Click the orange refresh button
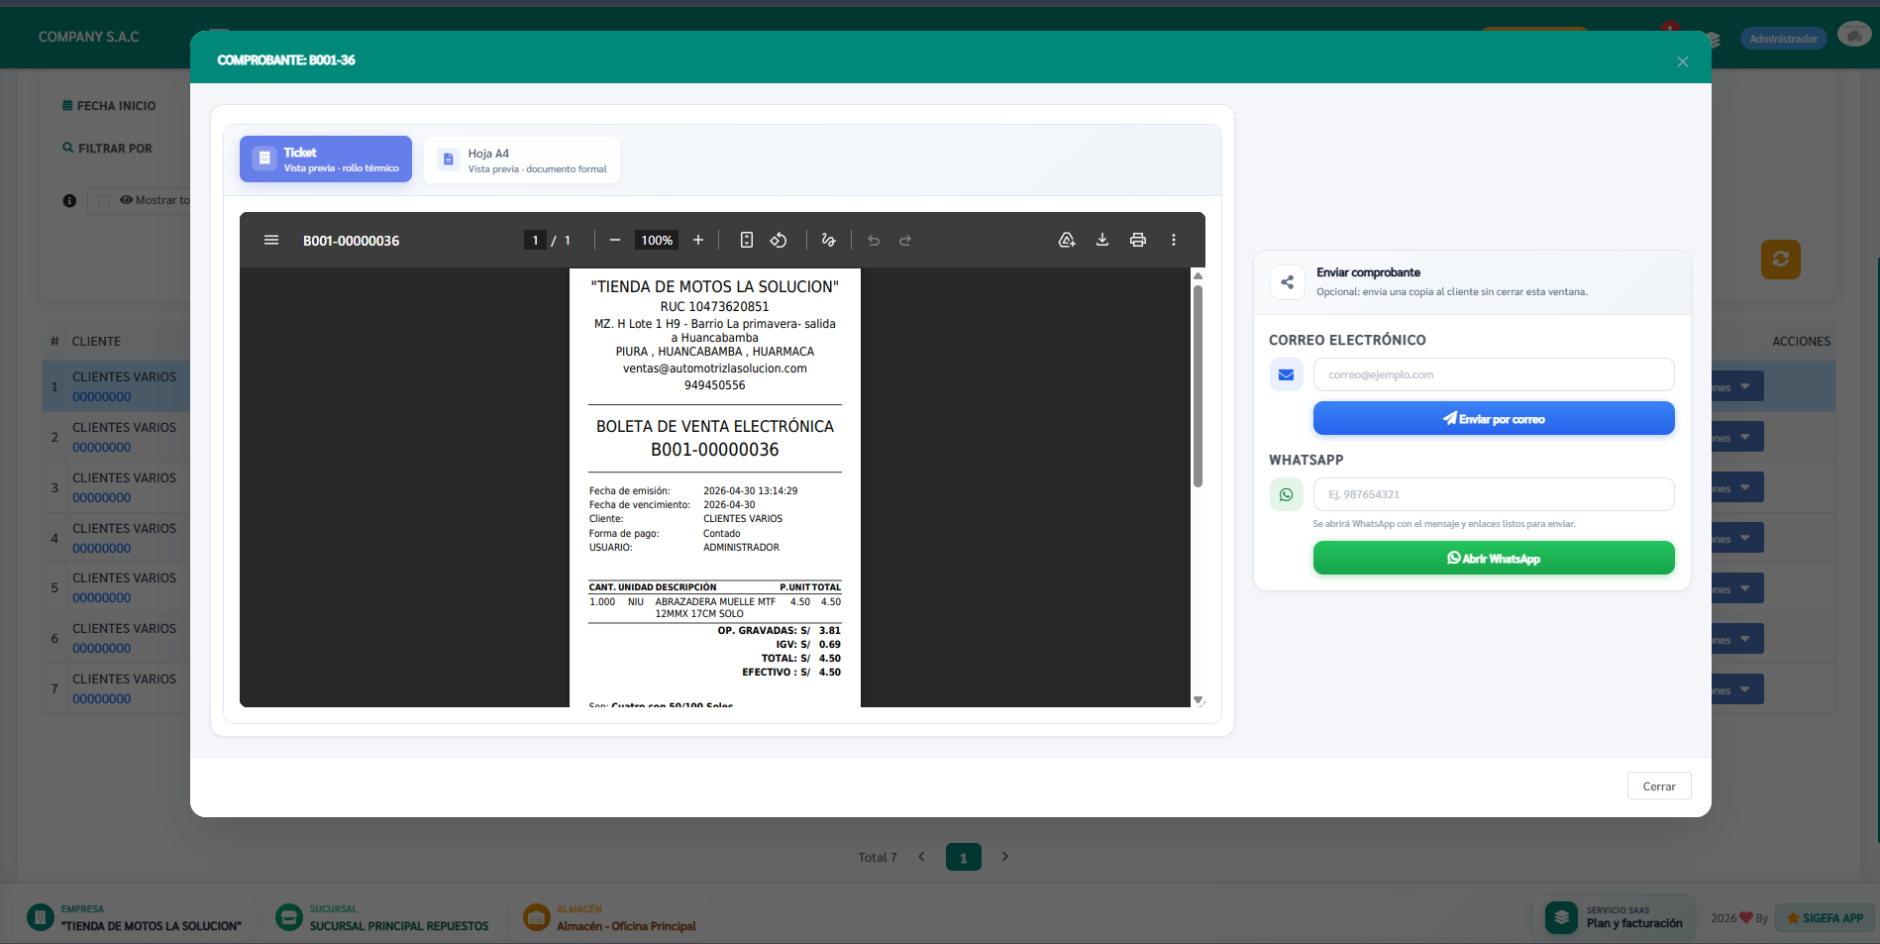The image size is (1880, 944). click(1780, 260)
